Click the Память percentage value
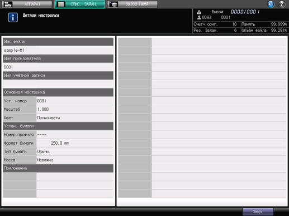This screenshot has height=216, width=289. [x=279, y=24]
